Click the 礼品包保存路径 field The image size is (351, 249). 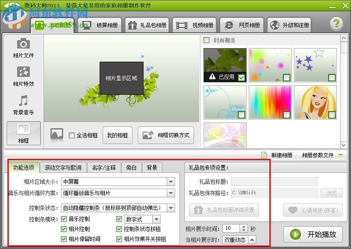click(x=275, y=193)
